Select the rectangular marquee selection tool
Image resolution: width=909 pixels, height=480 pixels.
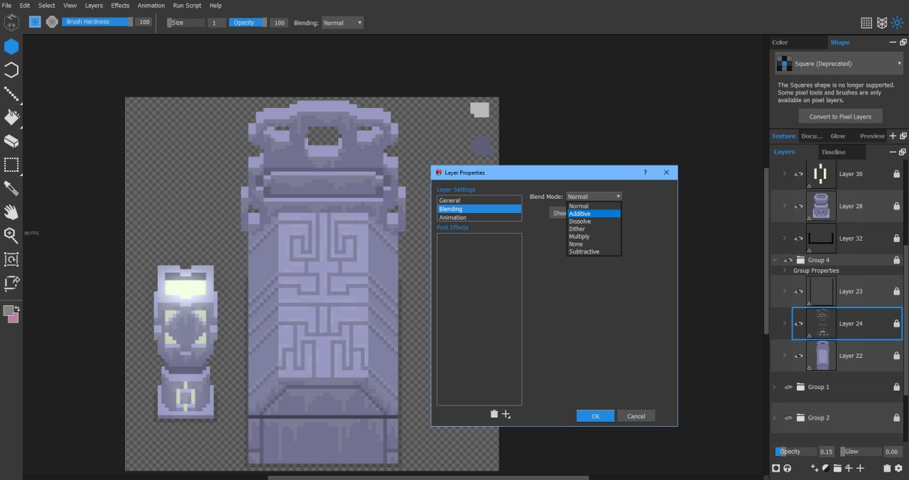11,165
